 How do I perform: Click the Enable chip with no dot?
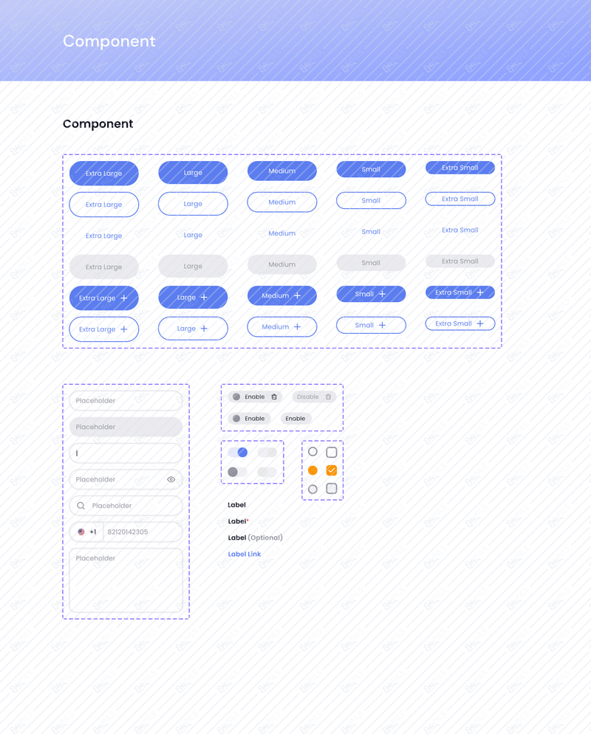(295, 419)
